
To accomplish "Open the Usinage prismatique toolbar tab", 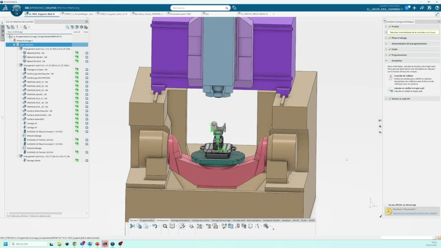I will [181, 220].
